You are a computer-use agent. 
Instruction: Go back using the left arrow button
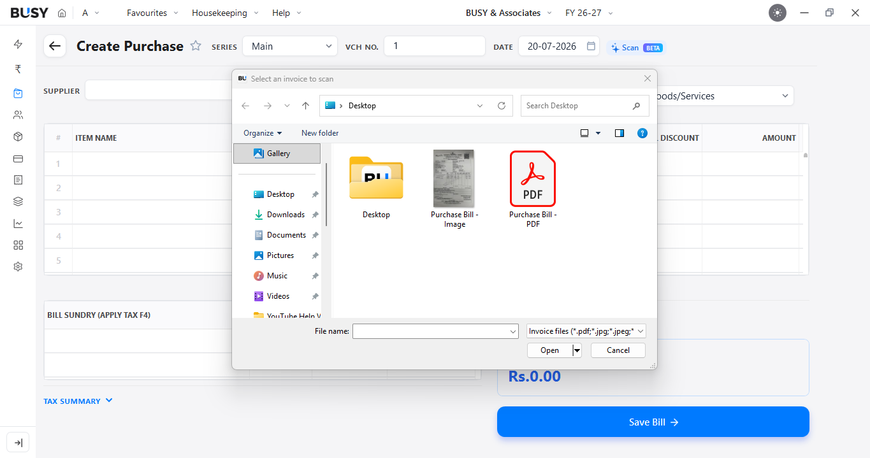[x=55, y=46]
